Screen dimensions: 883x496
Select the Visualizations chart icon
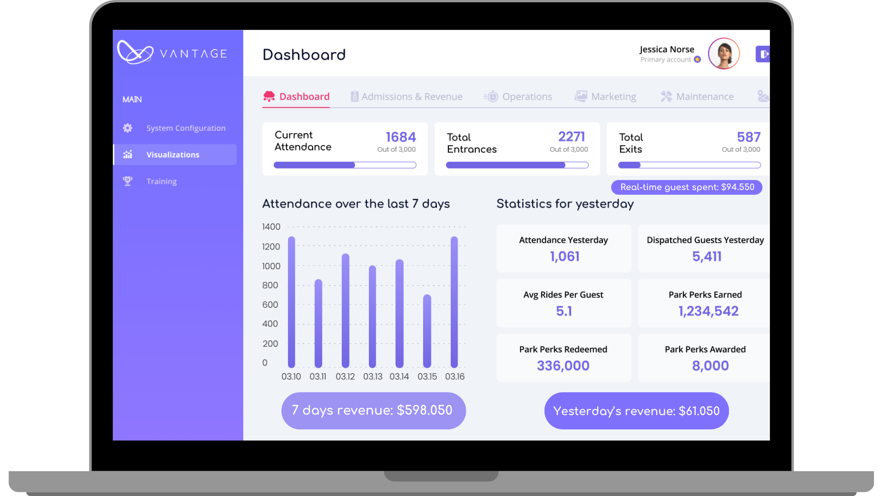point(128,155)
